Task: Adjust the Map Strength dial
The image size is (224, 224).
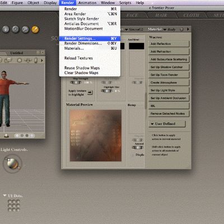Action: 76,82
